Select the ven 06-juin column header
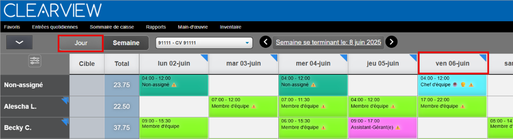The image size is (513, 139). tap(453, 63)
